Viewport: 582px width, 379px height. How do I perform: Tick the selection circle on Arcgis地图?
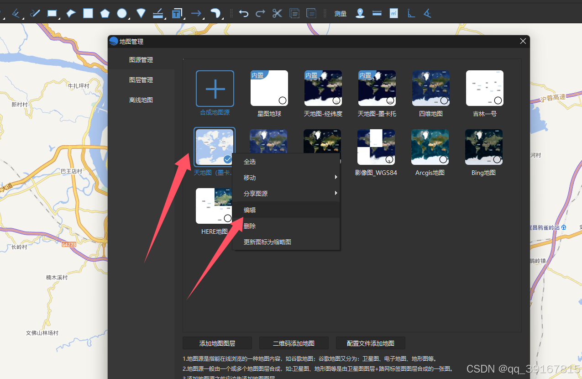point(443,159)
